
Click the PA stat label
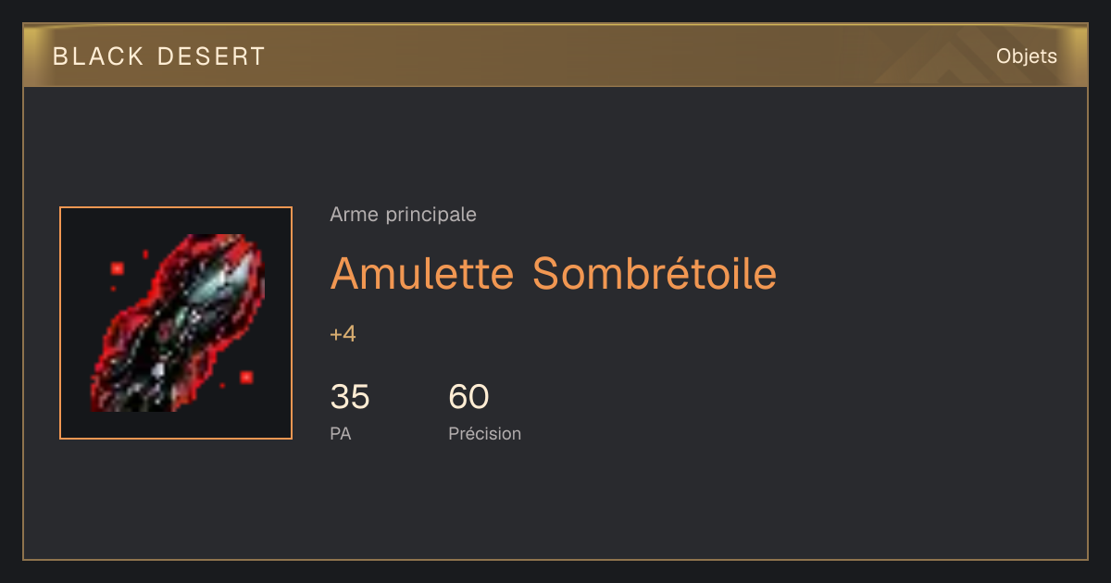pos(341,433)
